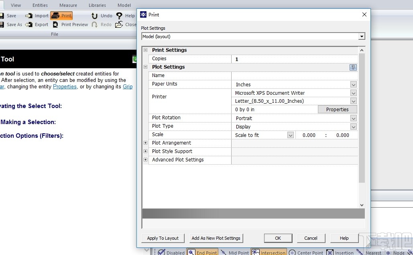Viewport: 413px width, 255px height.
Task: Click the property grid scroll down arrow
Action: click(362, 205)
